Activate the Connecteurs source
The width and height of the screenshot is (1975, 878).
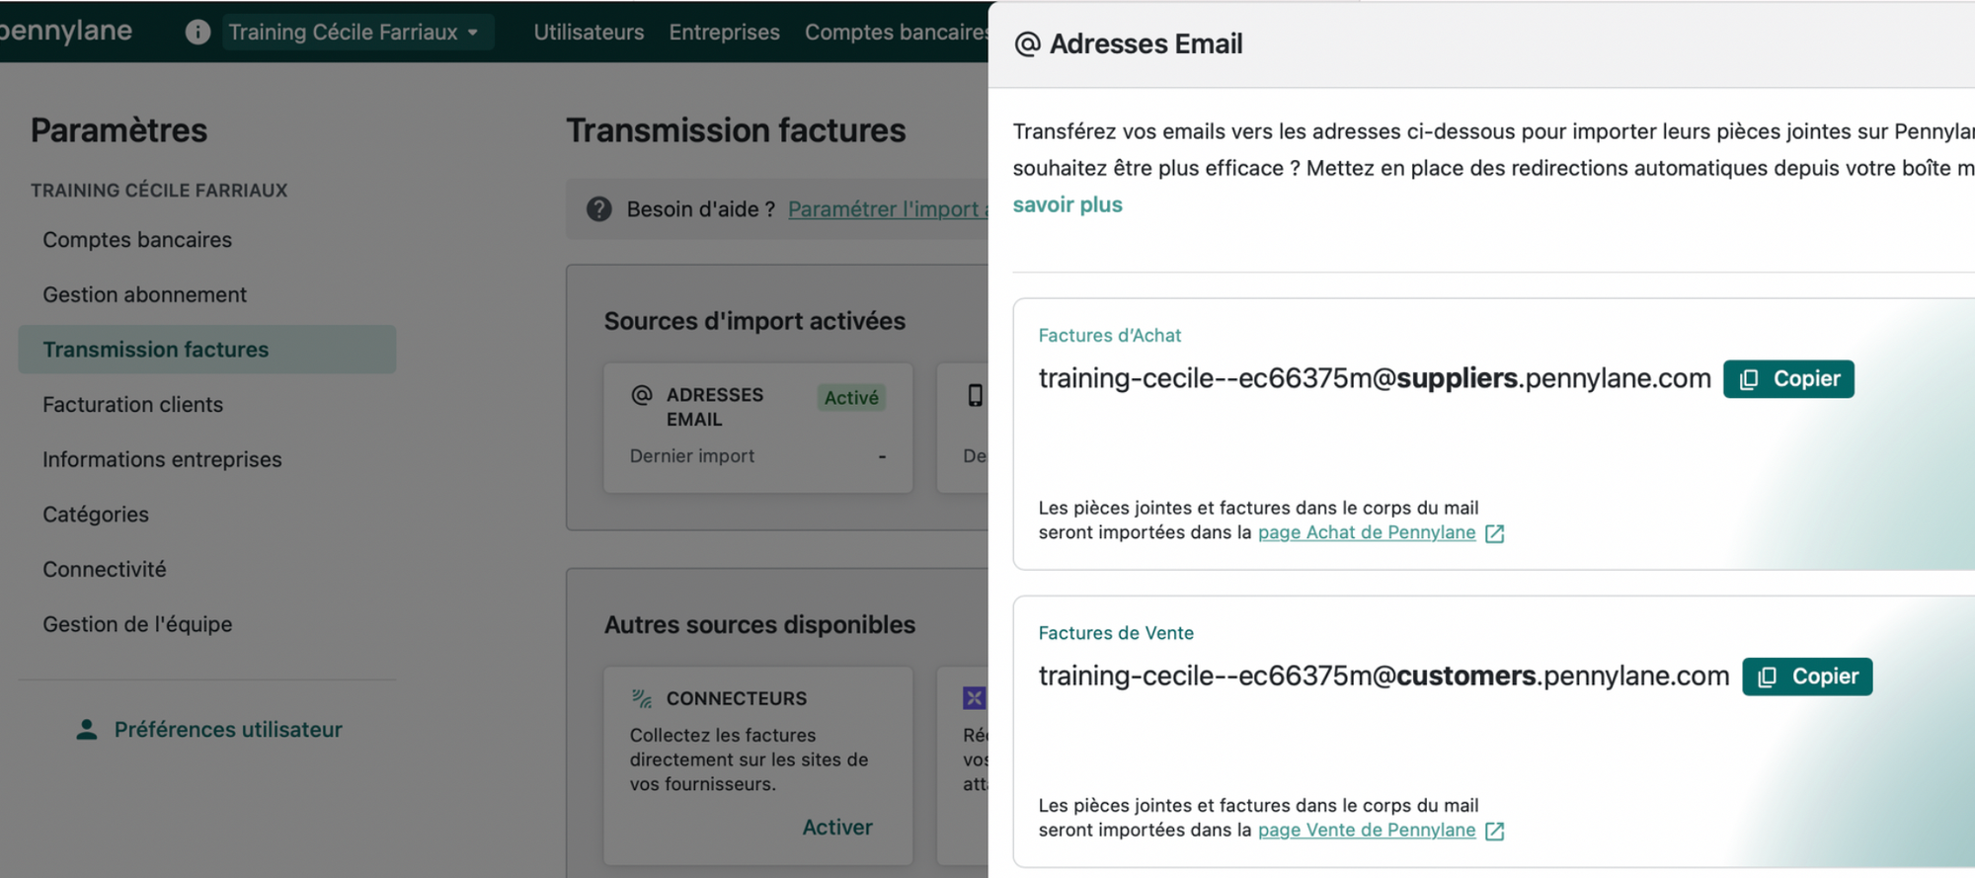click(836, 828)
